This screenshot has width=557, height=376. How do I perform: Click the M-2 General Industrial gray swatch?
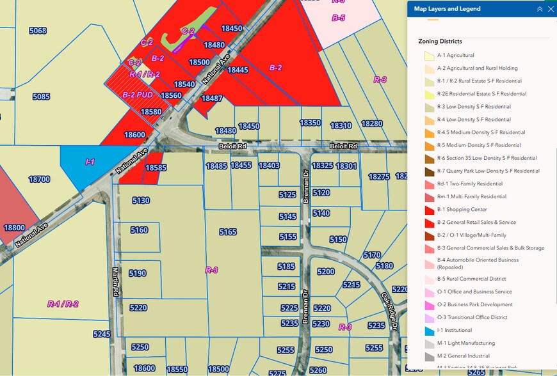pyautogui.click(x=429, y=356)
